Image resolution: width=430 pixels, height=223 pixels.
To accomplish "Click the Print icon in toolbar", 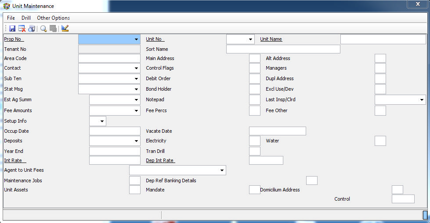I will point(31,28).
